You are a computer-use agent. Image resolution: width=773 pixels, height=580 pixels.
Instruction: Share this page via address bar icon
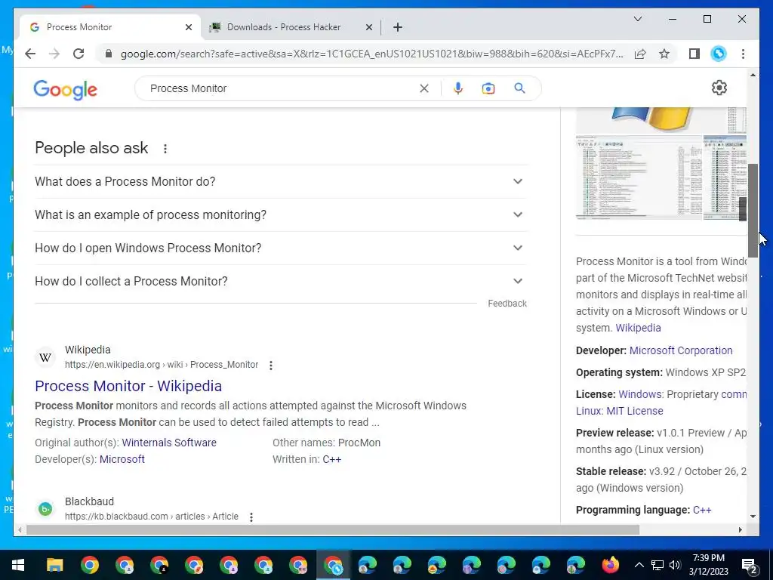click(640, 54)
